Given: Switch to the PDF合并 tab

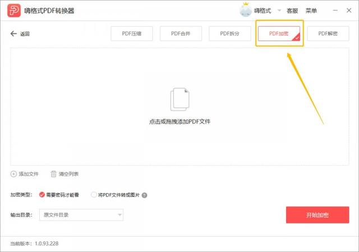Looking at the screenshot, I should (x=181, y=34).
